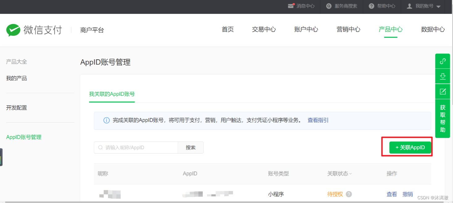This screenshot has width=453, height=203.
Task: Open the 账户中心 navigation tab
Action: point(306,29)
